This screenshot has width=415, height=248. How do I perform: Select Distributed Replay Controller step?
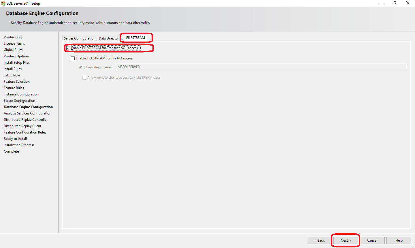point(26,120)
